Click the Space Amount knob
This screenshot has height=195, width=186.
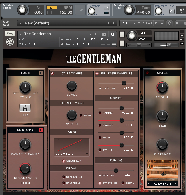pos(162,88)
